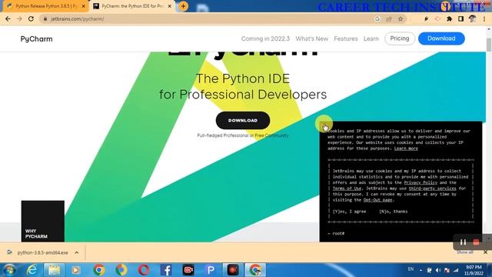Launch Internet Explorer from the taskbar
Viewport: 492px width, 277px height.
tap(32, 270)
